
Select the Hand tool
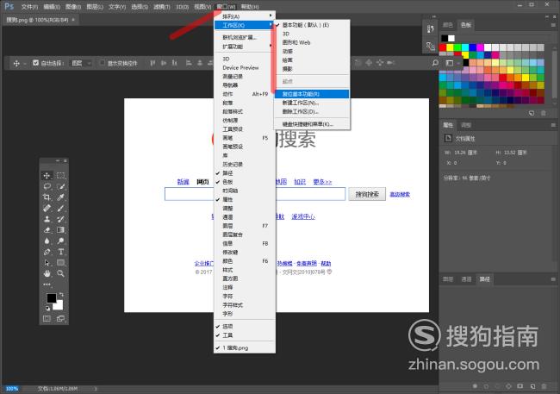[x=47, y=274]
